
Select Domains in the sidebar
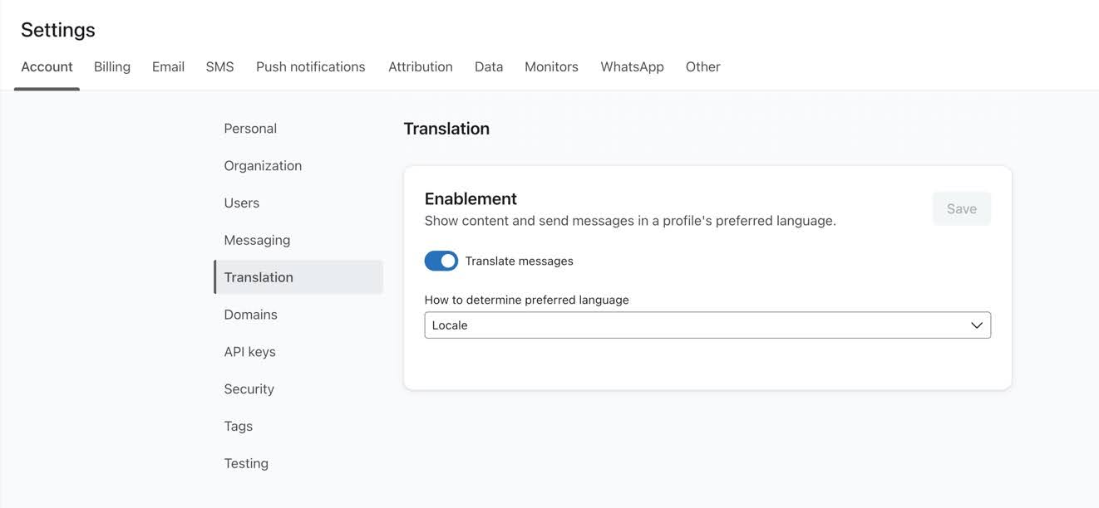coord(250,315)
